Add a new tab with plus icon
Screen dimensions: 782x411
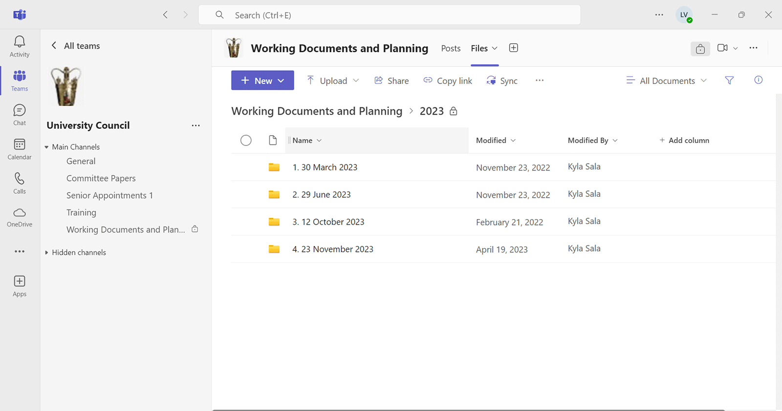pos(513,48)
